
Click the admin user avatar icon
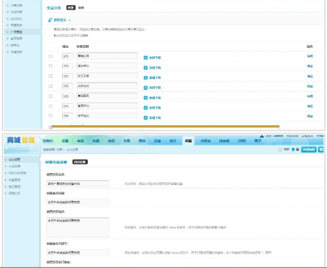click(262, 136)
